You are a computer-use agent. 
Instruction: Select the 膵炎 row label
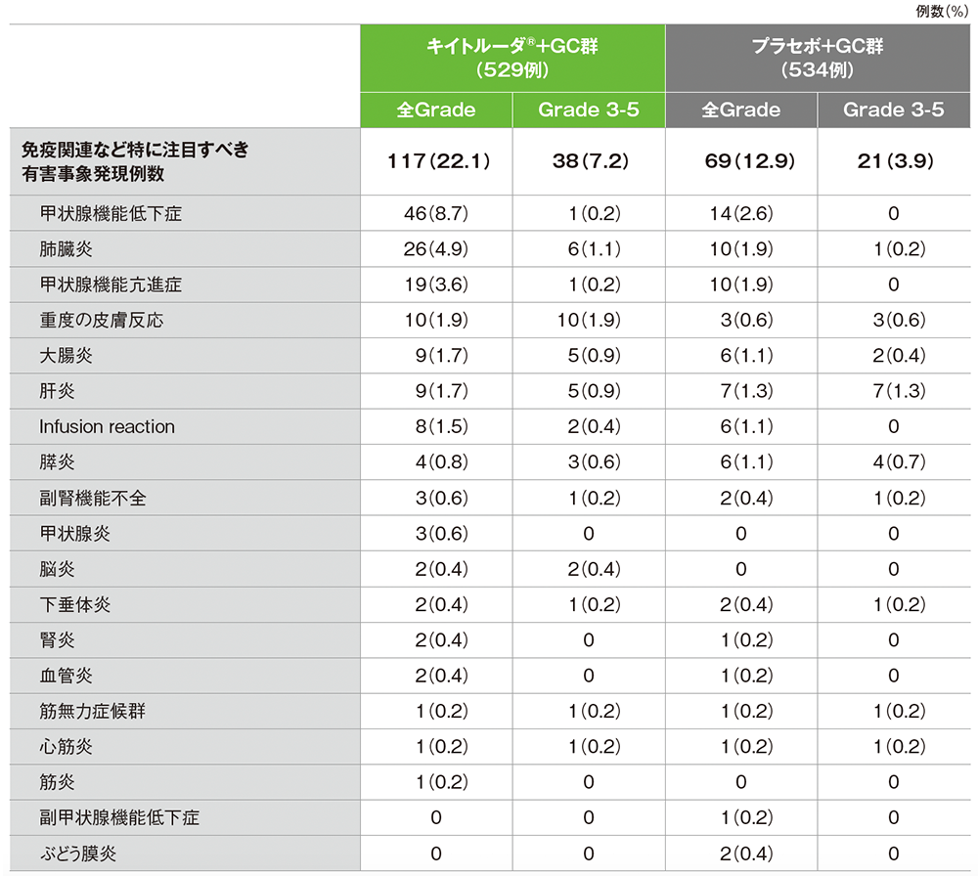(58, 462)
